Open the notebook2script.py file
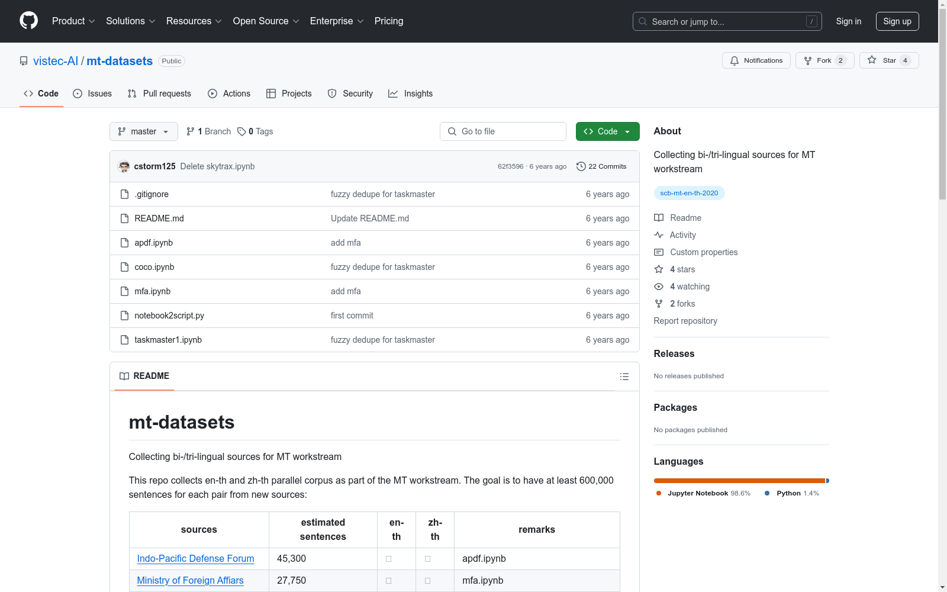 pyautogui.click(x=169, y=316)
